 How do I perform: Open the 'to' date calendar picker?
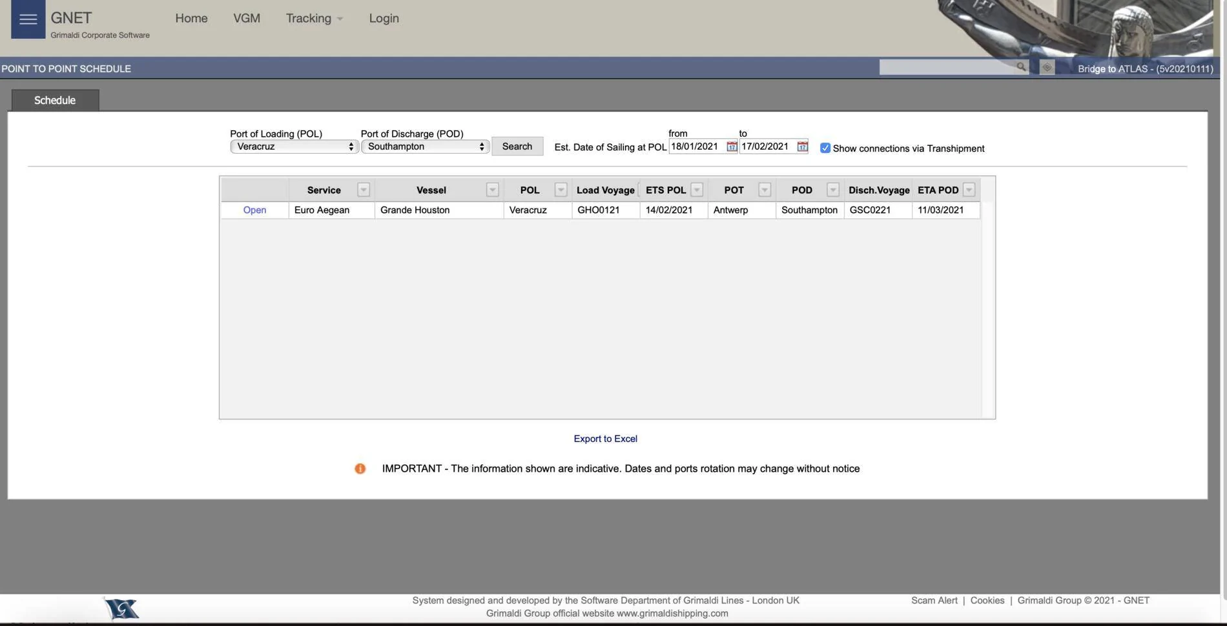[802, 146]
